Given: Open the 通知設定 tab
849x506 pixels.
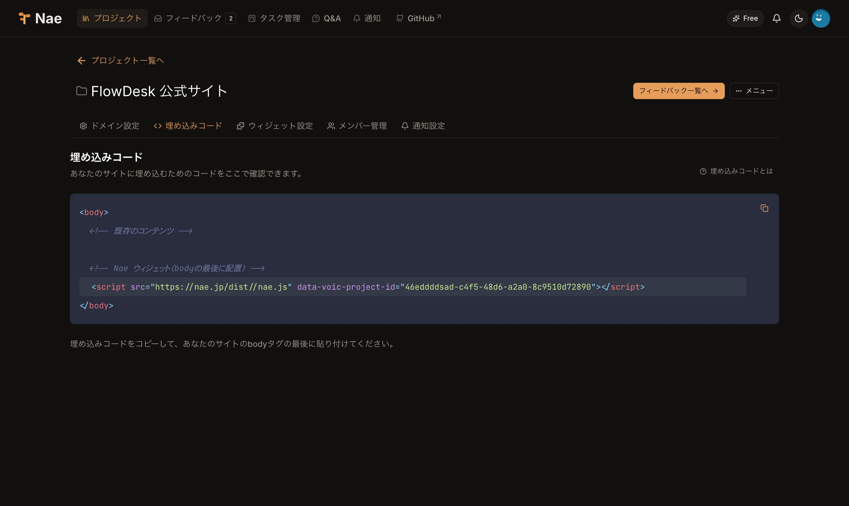Looking at the screenshot, I should (x=423, y=126).
